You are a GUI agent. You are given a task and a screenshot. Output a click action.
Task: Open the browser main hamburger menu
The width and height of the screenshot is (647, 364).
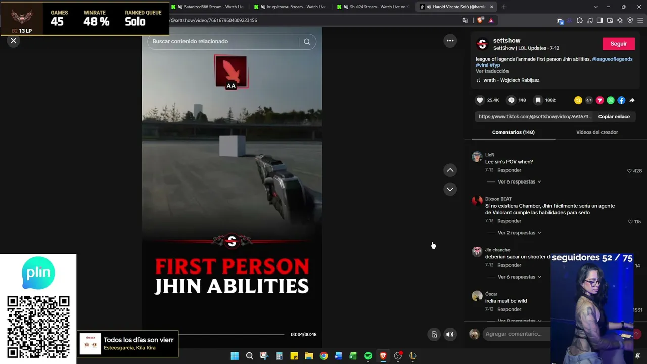point(640,20)
